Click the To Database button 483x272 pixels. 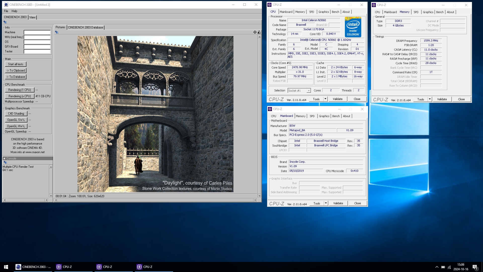pyautogui.click(x=16, y=77)
